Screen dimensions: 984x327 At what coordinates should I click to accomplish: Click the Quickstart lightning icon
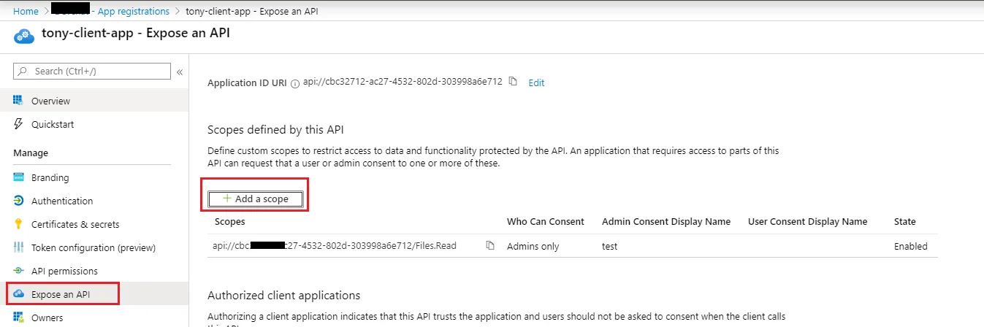(18, 124)
